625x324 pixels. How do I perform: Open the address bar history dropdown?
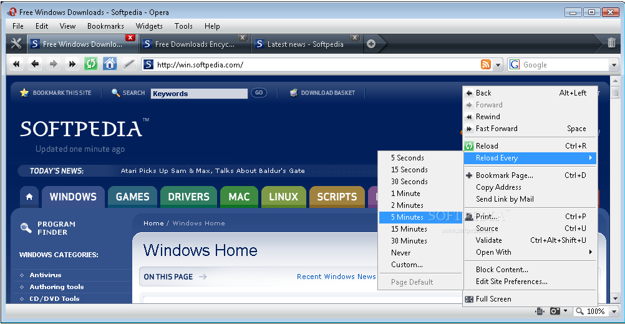(498, 65)
